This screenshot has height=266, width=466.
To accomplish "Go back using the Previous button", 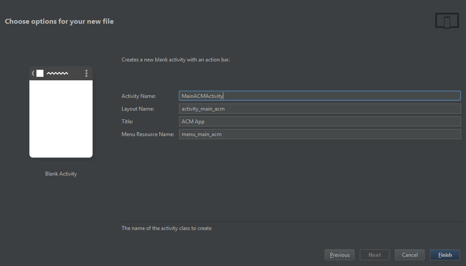I will 339,255.
